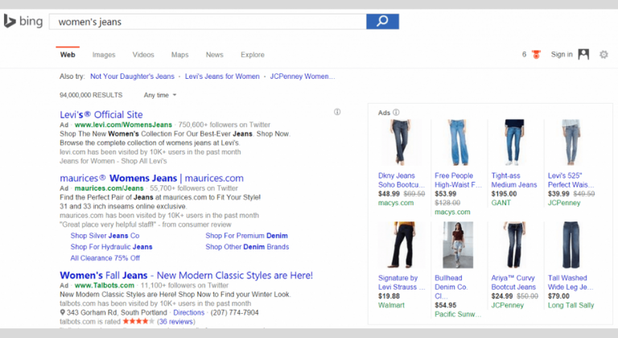This screenshot has height=338, width=618.
Task: Click the star rating for talbots.com
Action: [138, 321]
